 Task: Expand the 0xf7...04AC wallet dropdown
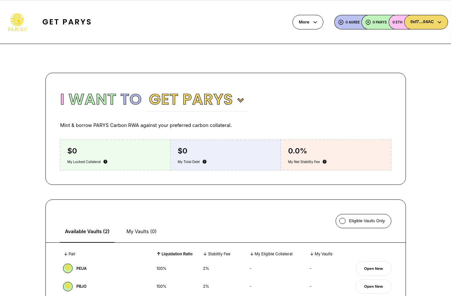(x=426, y=22)
